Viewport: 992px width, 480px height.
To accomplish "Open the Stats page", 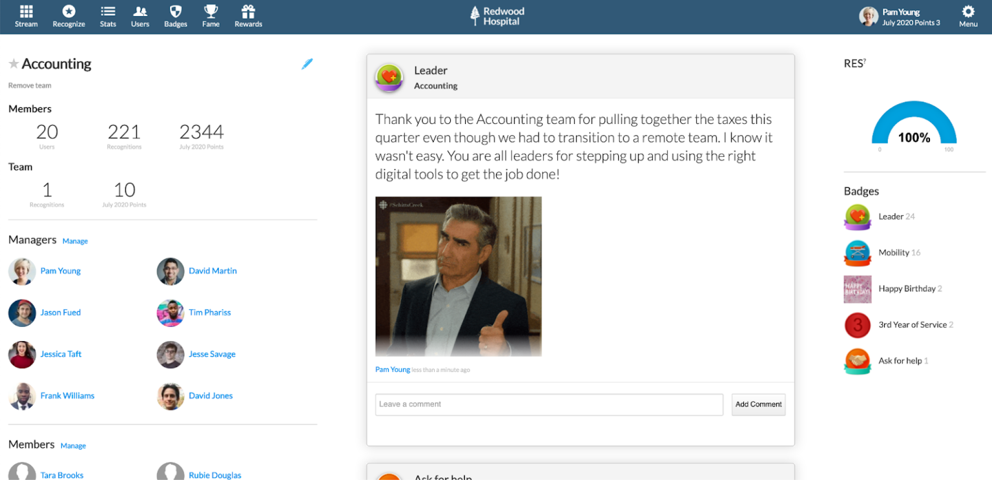I will click(108, 16).
